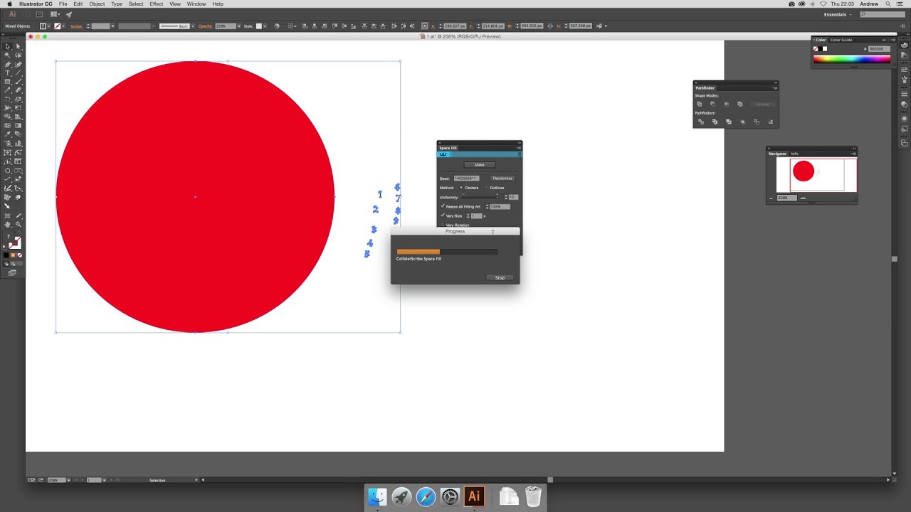911x512 pixels.
Task: Select the Hand tool
Action: pos(8,224)
